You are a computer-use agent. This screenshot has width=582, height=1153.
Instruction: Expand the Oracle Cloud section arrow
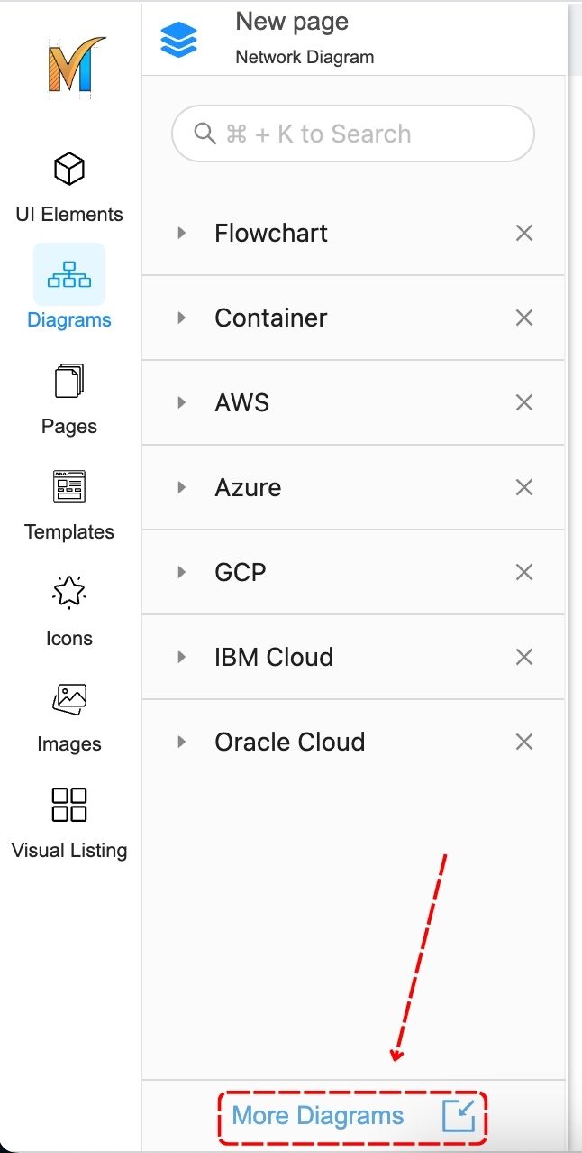(182, 742)
